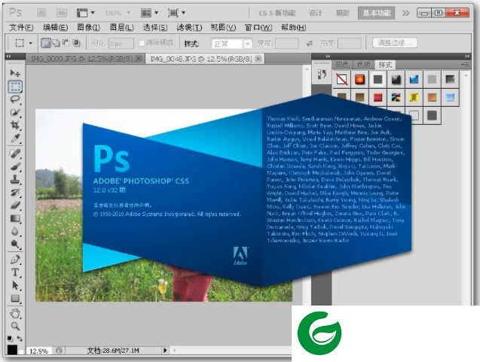Select the Dodge tool
The width and height of the screenshot is (480, 362).
point(15,244)
